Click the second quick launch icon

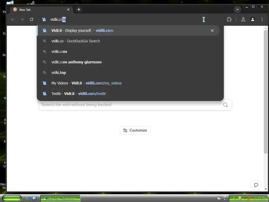point(34,198)
